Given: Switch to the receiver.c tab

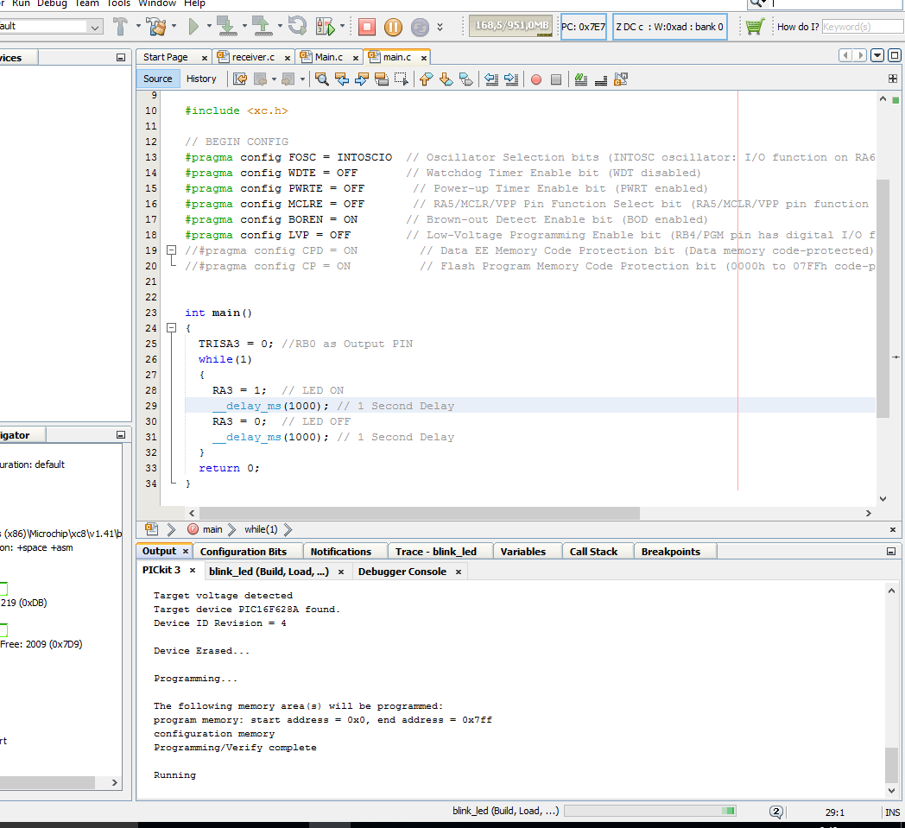Looking at the screenshot, I should click(x=253, y=57).
